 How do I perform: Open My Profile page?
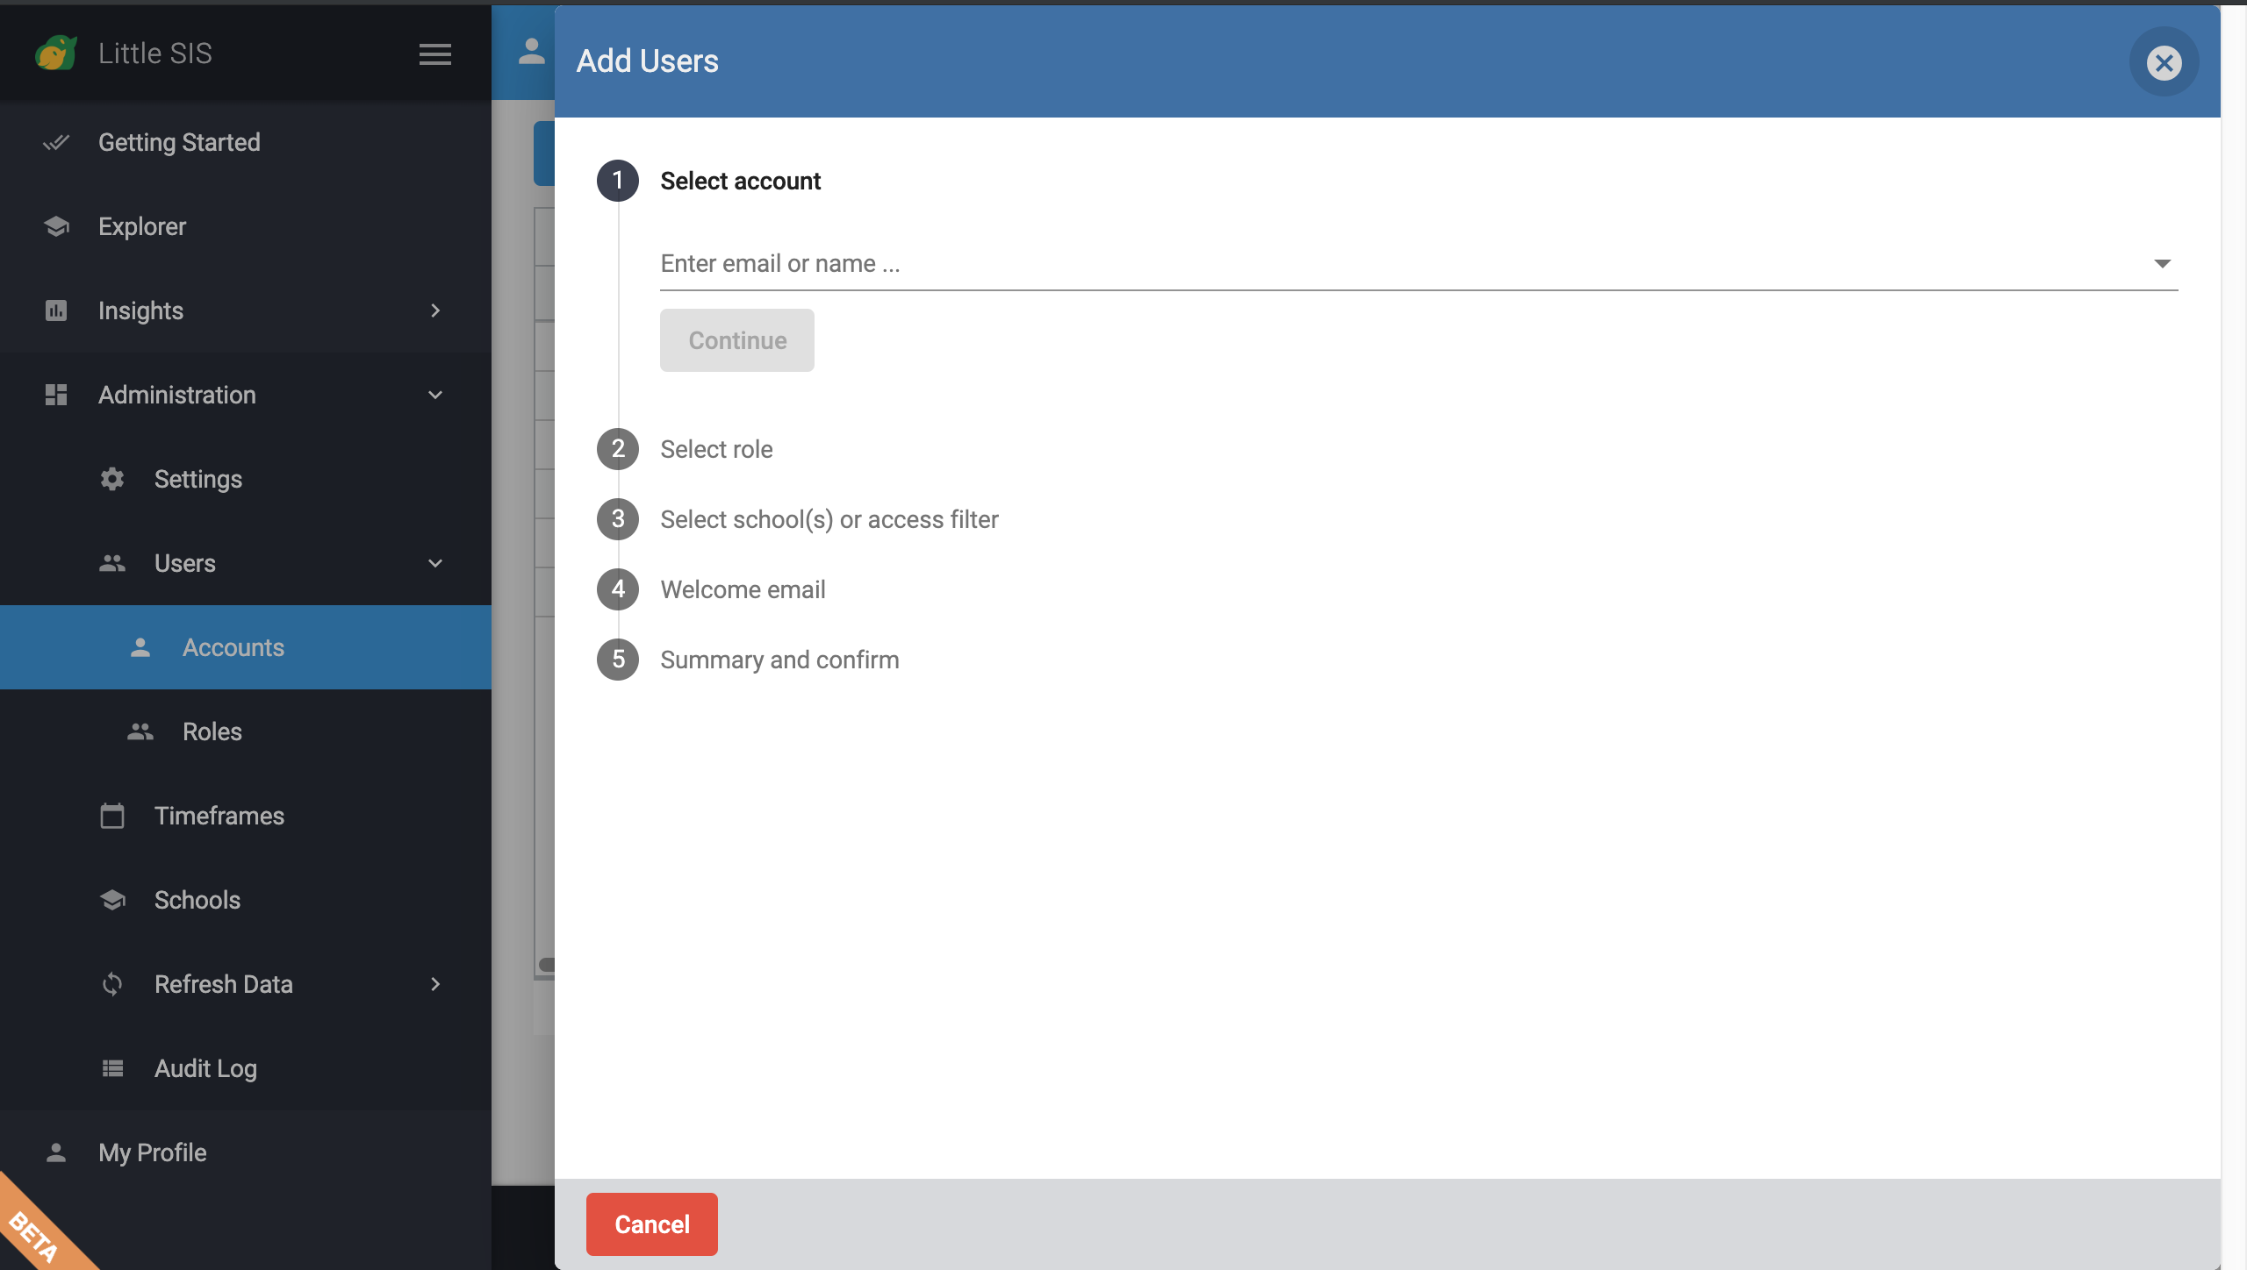click(x=152, y=1152)
